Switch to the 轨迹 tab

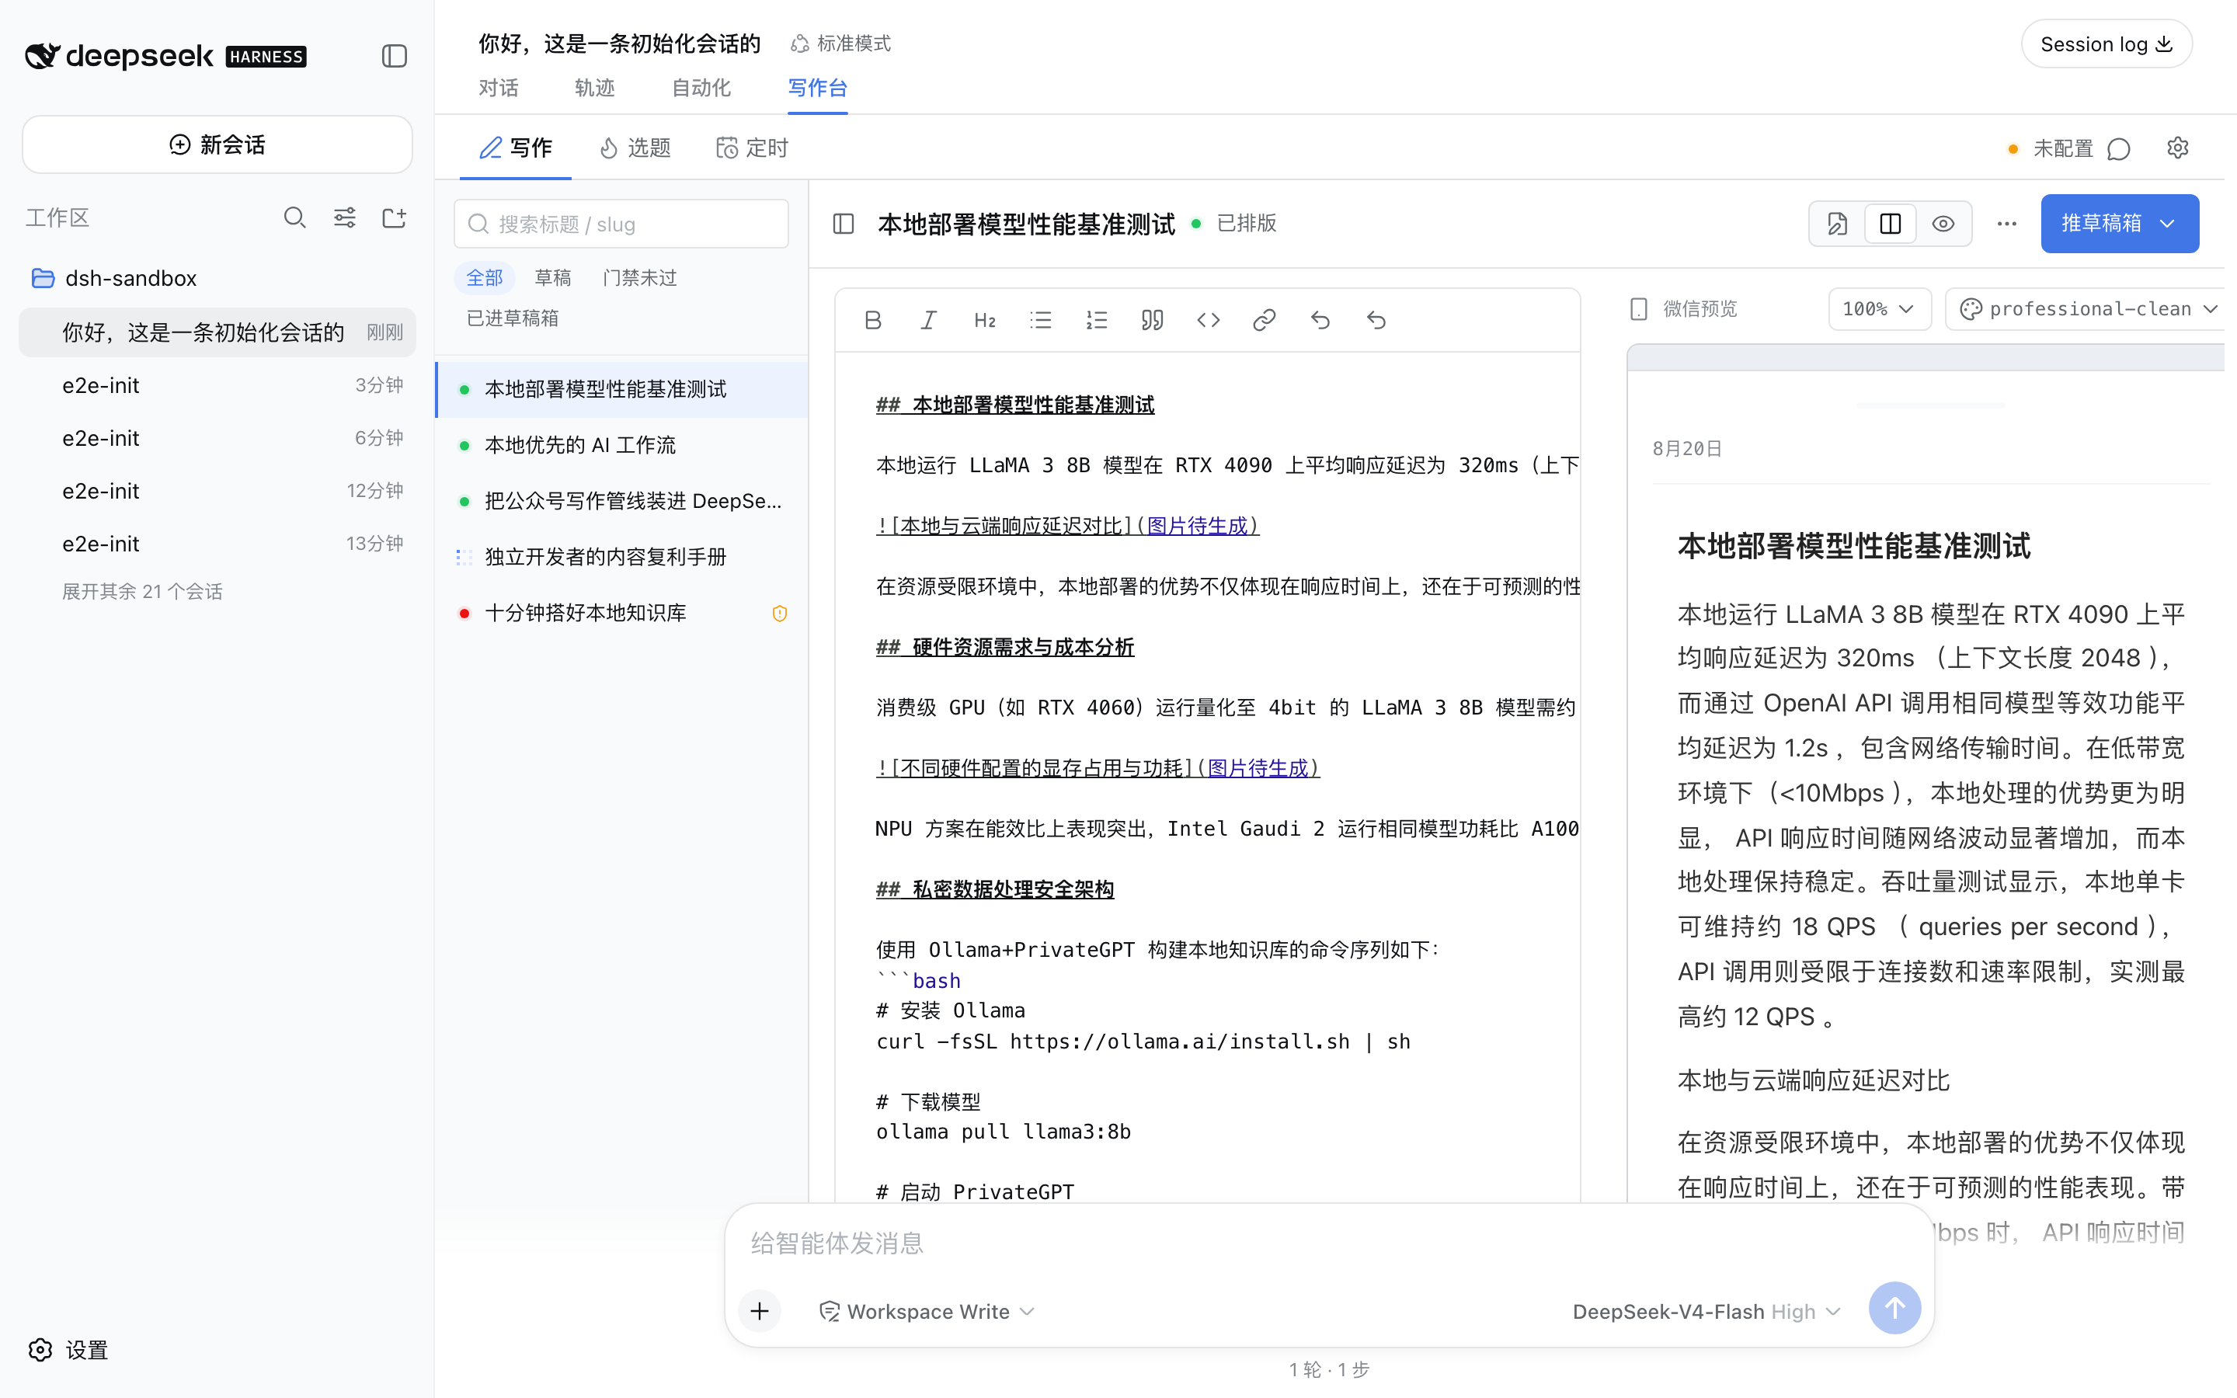pyautogui.click(x=594, y=88)
